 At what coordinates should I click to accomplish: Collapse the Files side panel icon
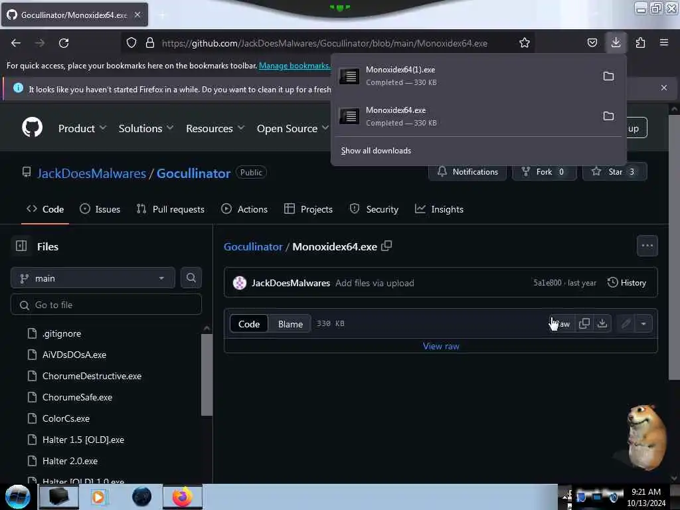(x=21, y=246)
